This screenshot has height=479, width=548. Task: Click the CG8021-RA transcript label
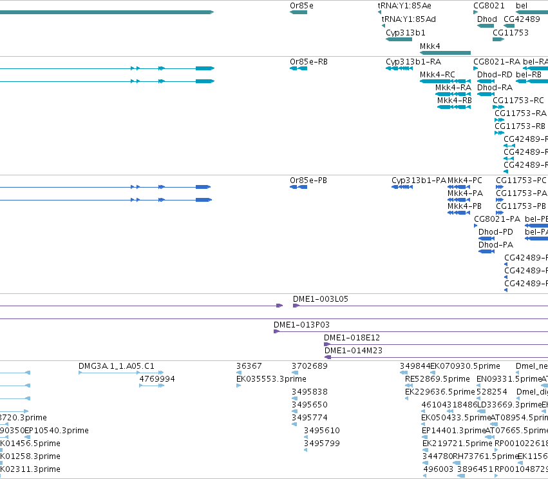pos(496,62)
